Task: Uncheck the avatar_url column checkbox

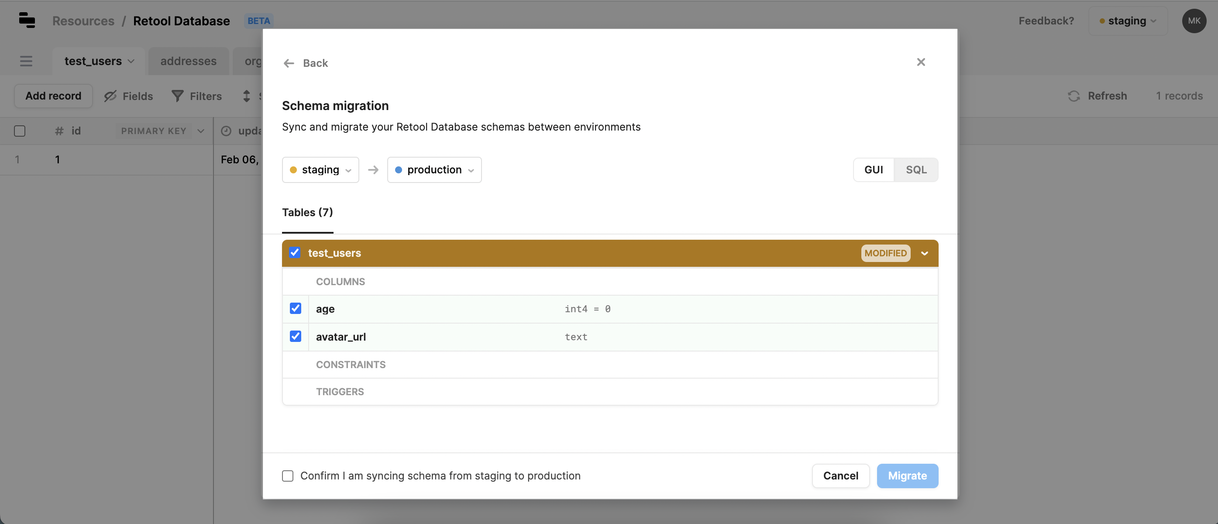Action: point(296,336)
